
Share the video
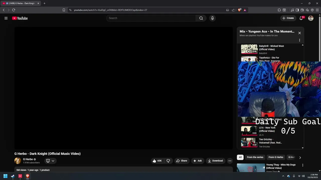point(182,161)
